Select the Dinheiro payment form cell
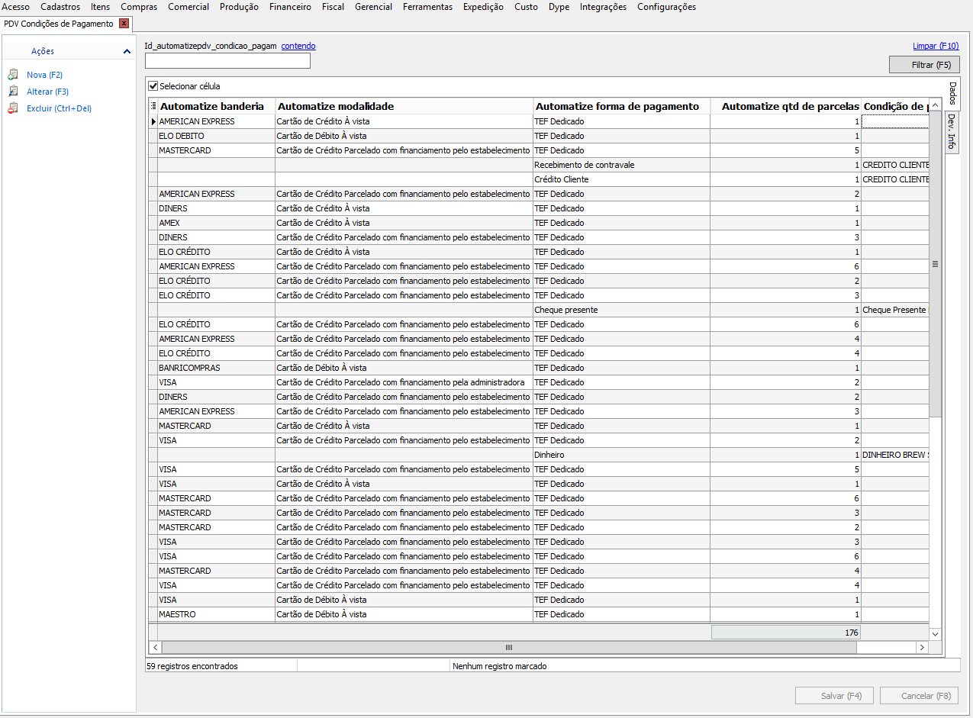This screenshot has height=718, width=973. coord(621,455)
